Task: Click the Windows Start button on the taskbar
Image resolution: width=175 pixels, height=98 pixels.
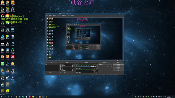Action: tap(2, 97)
